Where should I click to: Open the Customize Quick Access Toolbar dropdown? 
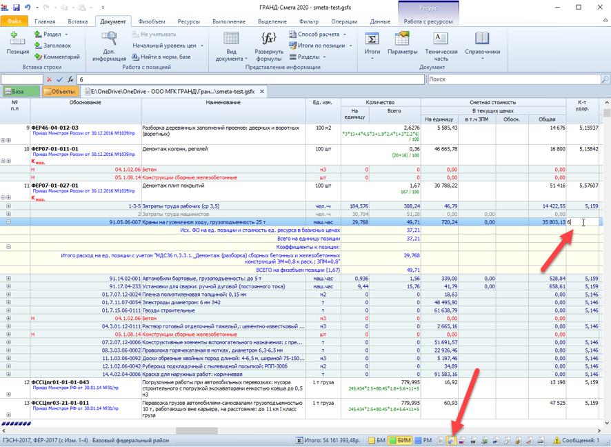pyautogui.click(x=103, y=8)
